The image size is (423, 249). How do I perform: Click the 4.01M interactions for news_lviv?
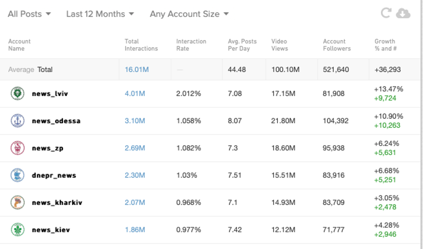click(x=135, y=93)
